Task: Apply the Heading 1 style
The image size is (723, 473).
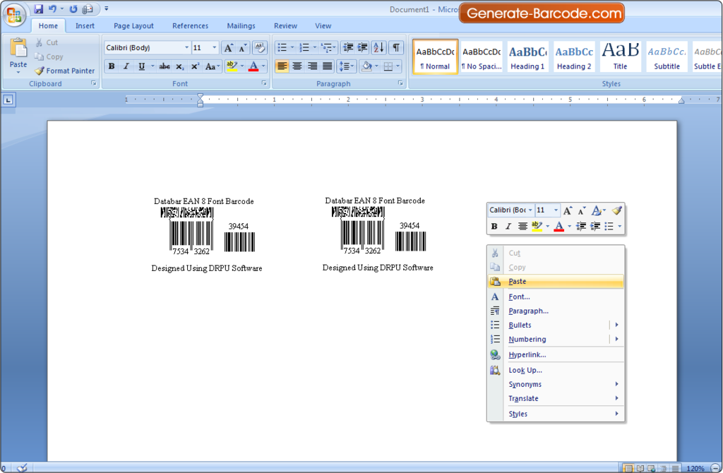Action: pyautogui.click(x=527, y=56)
